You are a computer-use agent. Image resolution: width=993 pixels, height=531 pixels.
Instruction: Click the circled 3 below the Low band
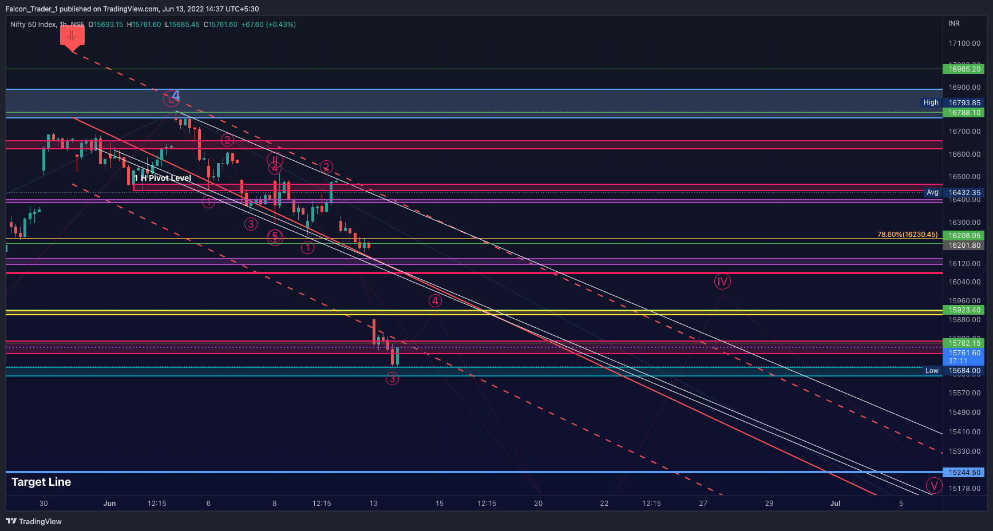coord(392,378)
